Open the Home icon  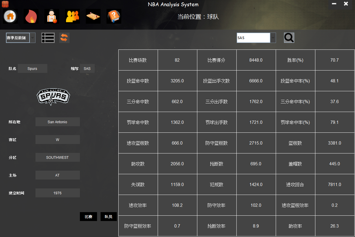(x=10, y=16)
